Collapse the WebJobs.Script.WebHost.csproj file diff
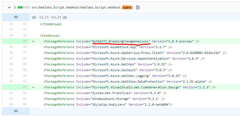240x116 pixels. point(9,7)
